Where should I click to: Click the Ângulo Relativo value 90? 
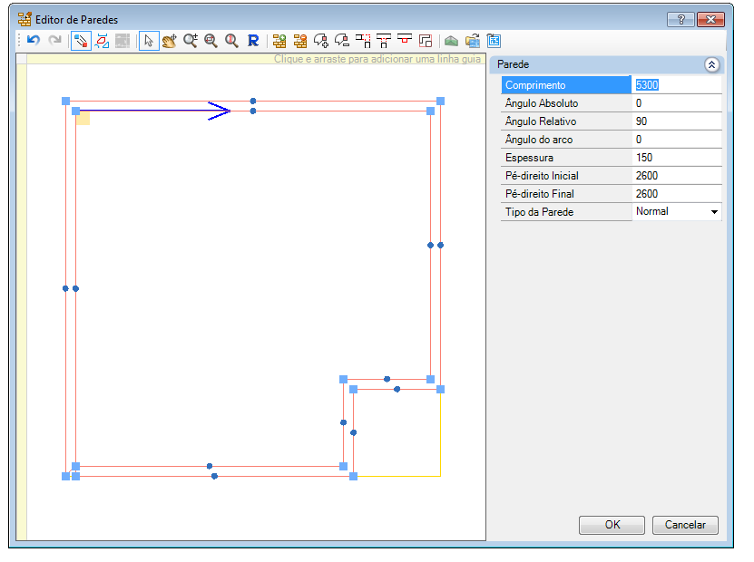(x=676, y=121)
